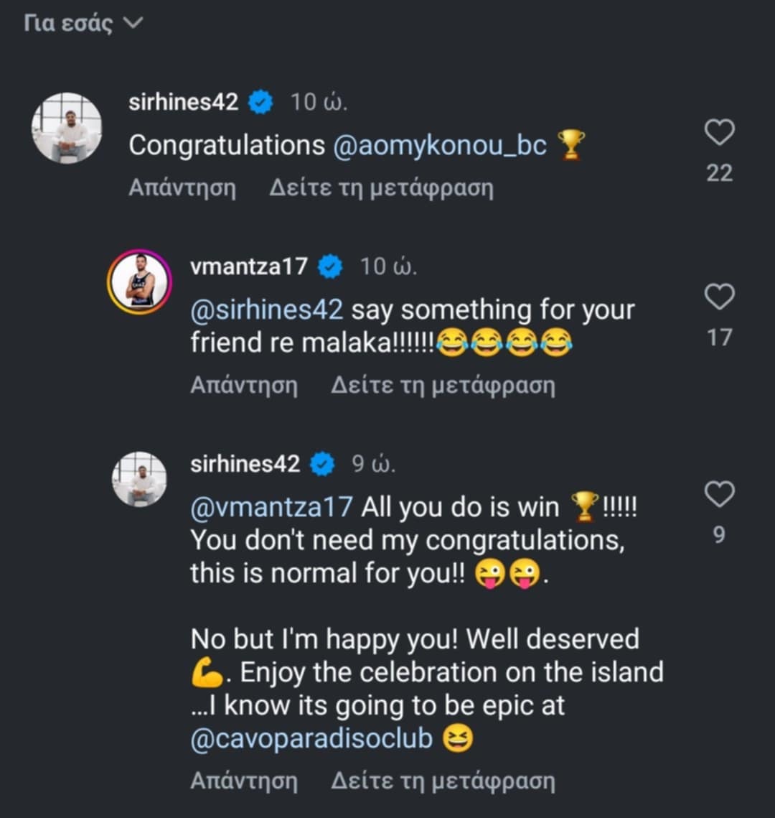The image size is (775, 818).
Task: Tap the @vmantza17 mention in the last reply
Action: pos(271,507)
